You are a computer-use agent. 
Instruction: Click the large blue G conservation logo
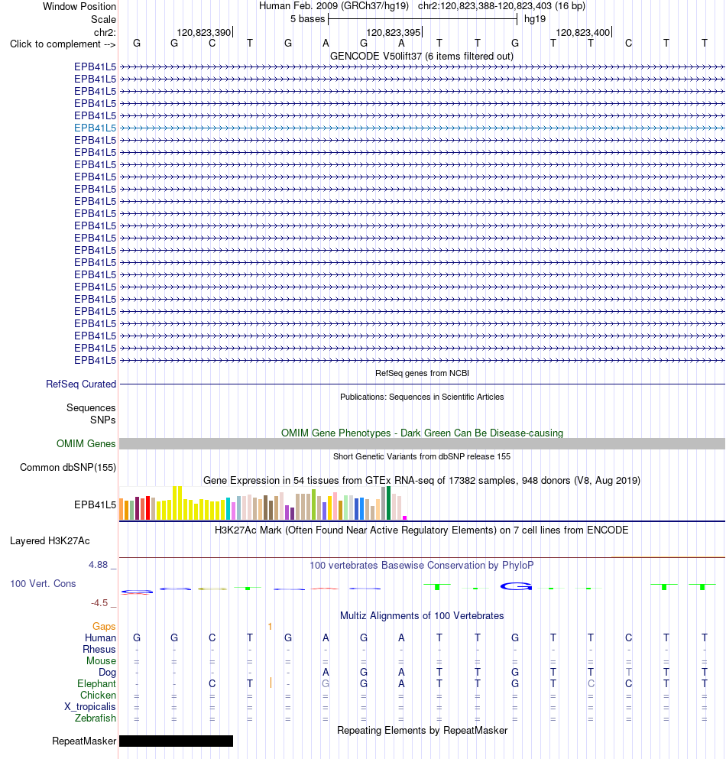coord(516,587)
